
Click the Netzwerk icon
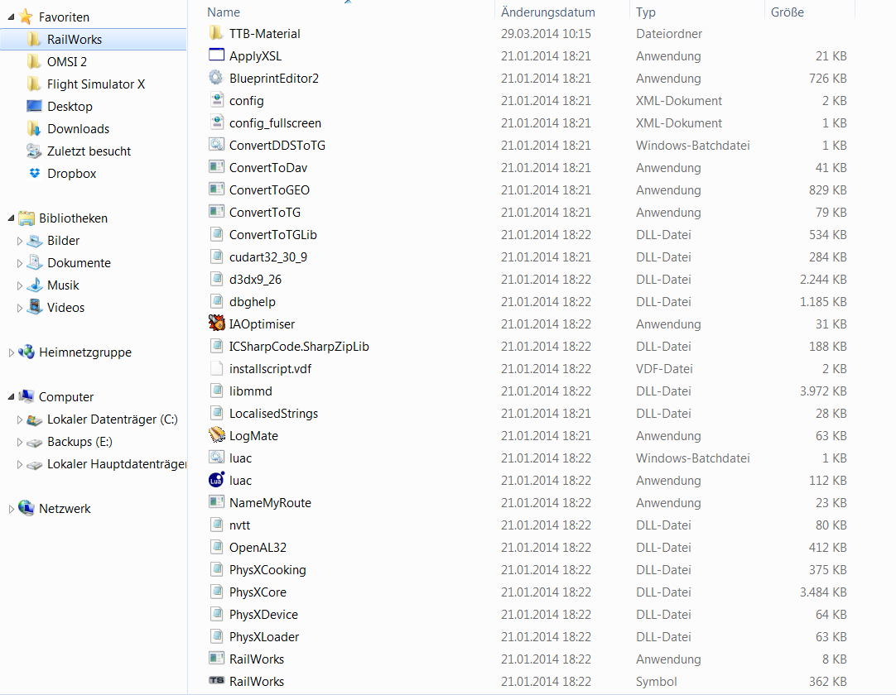pos(26,508)
